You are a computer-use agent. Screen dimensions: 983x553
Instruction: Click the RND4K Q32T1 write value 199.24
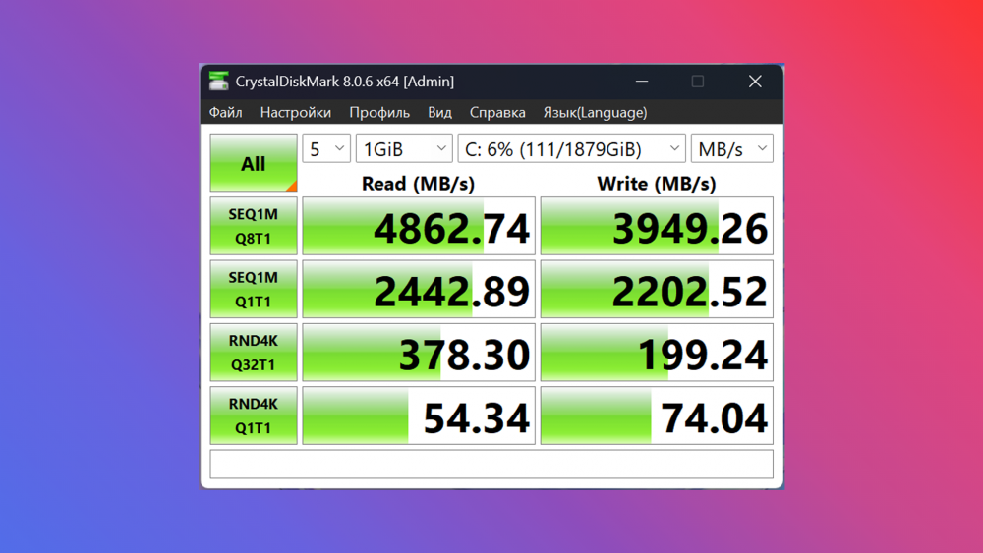[x=657, y=353]
